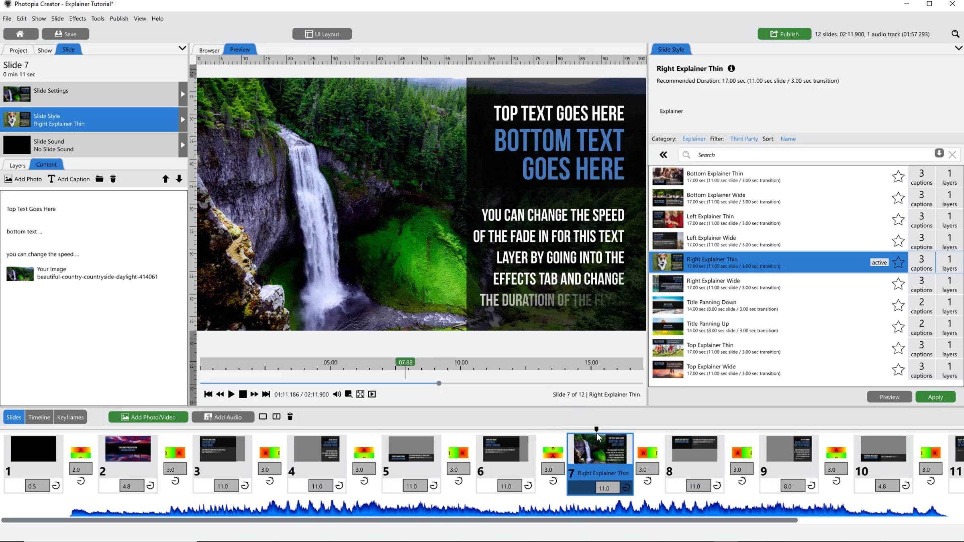Click the green Publish button
964x542 pixels.
click(784, 34)
